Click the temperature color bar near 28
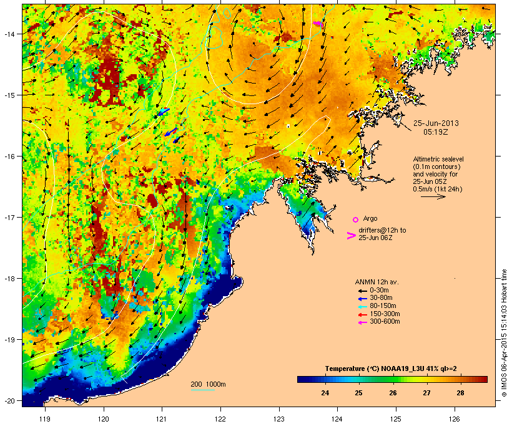Image resolution: width=512 pixels, height=424 pixels. (x=460, y=379)
